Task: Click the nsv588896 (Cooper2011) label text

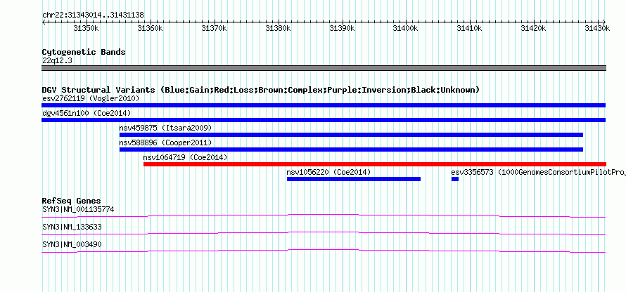Action: pos(165,142)
